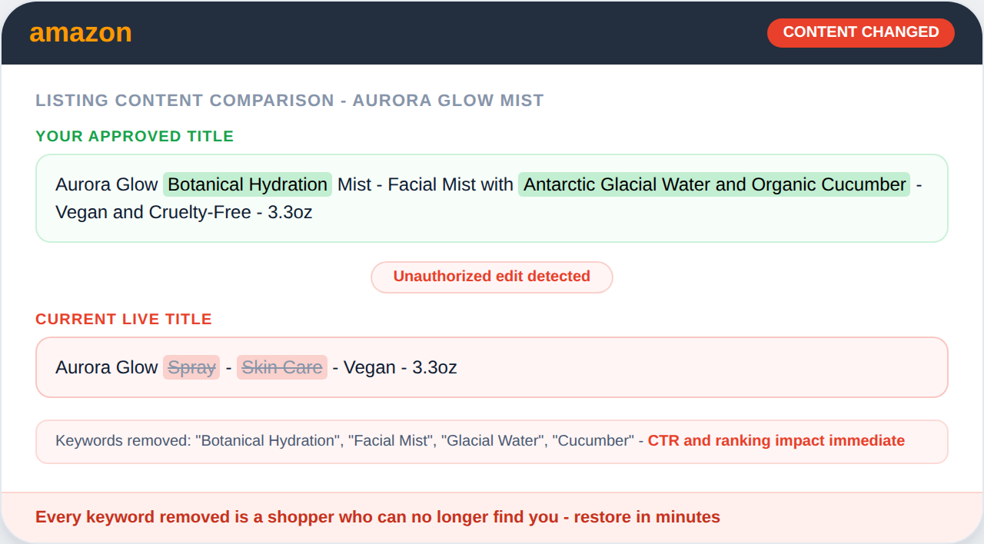The width and height of the screenshot is (984, 544).
Task: Click empty area of the current live title box
Action: tap(692, 367)
